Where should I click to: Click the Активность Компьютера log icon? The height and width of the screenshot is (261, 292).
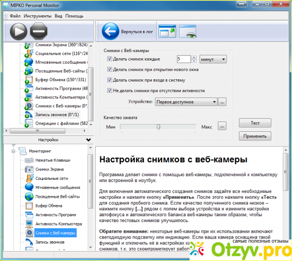click(x=29, y=97)
